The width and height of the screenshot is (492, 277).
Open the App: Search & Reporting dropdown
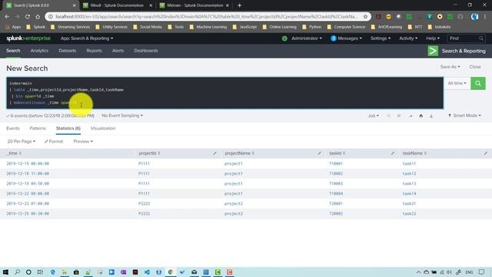point(87,38)
